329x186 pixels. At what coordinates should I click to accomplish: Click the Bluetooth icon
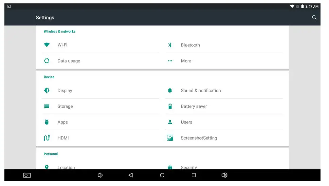click(x=170, y=45)
